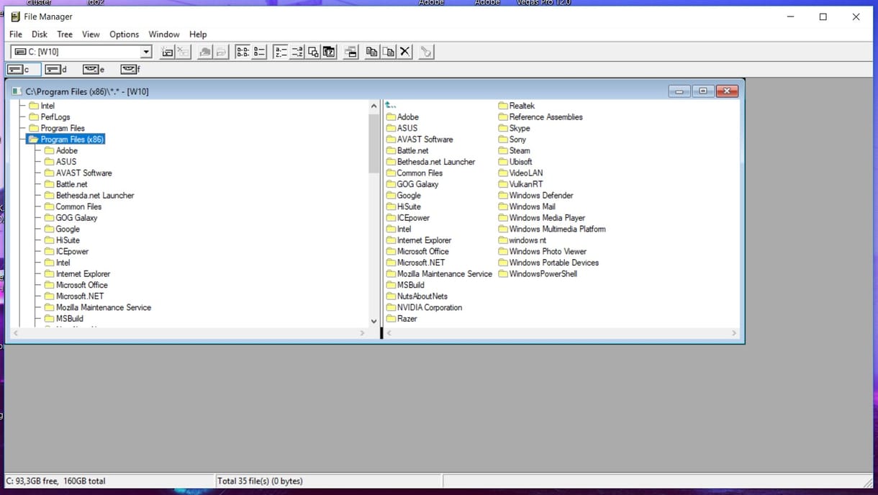Select the NVIDIA Corporation folder
This screenshot has width=878, height=495.
pos(424,307)
